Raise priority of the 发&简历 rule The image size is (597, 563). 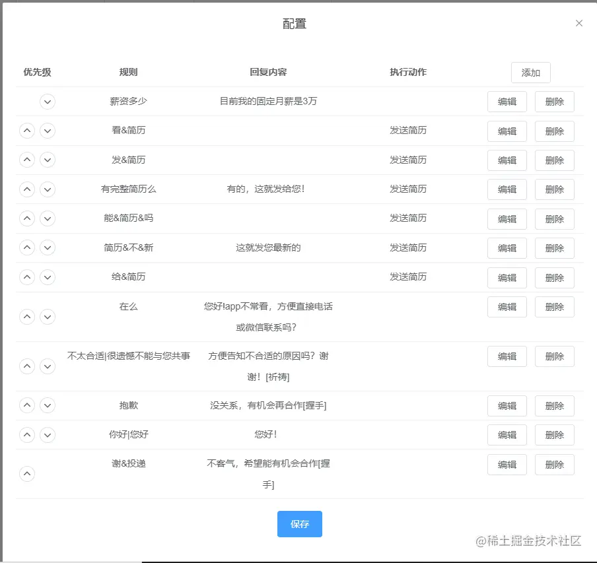[27, 160]
